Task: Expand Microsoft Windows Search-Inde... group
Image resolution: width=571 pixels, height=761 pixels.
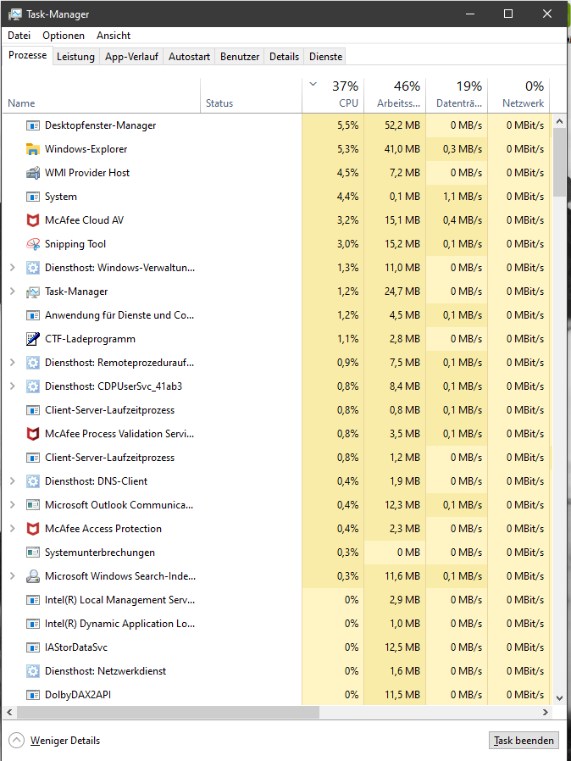Action: pos(13,576)
